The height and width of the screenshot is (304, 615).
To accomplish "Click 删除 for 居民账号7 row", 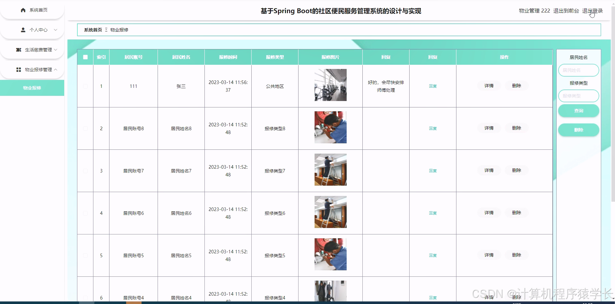I will click(x=516, y=170).
